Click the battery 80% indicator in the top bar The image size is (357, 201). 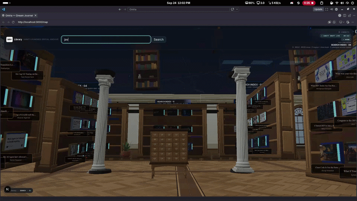(250, 3)
